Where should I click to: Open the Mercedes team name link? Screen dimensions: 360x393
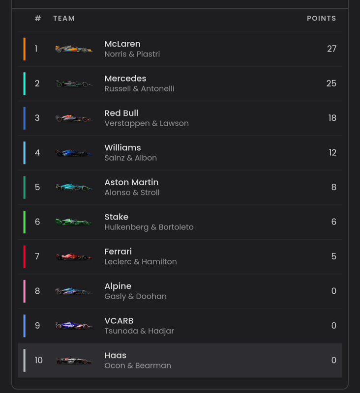[125, 79]
